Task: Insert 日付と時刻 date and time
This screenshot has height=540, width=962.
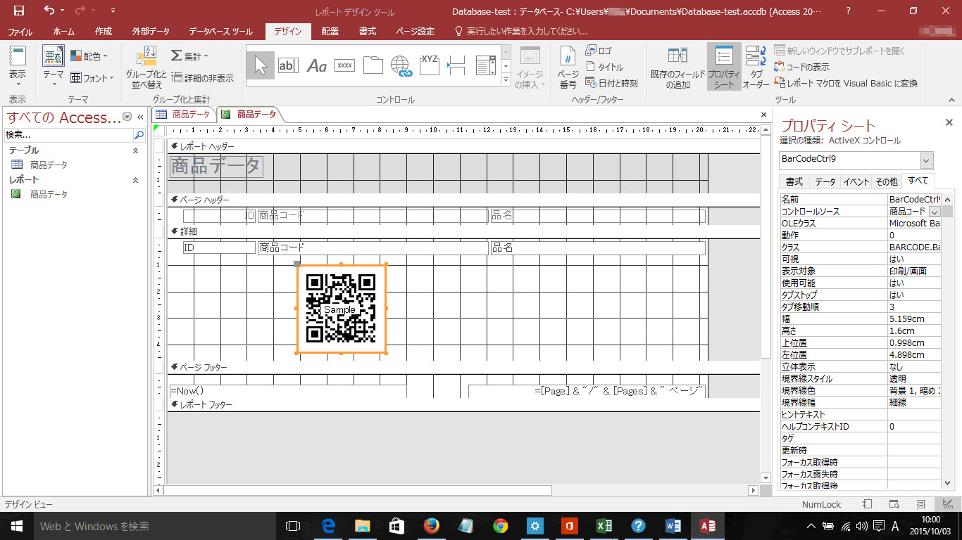Action: tap(611, 83)
